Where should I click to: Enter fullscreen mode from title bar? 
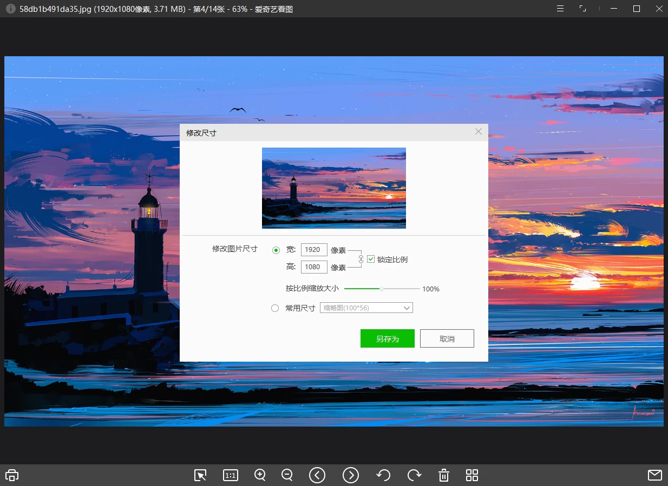[x=582, y=9]
